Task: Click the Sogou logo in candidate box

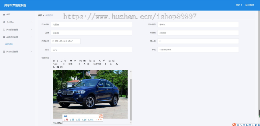Action: 101,116
